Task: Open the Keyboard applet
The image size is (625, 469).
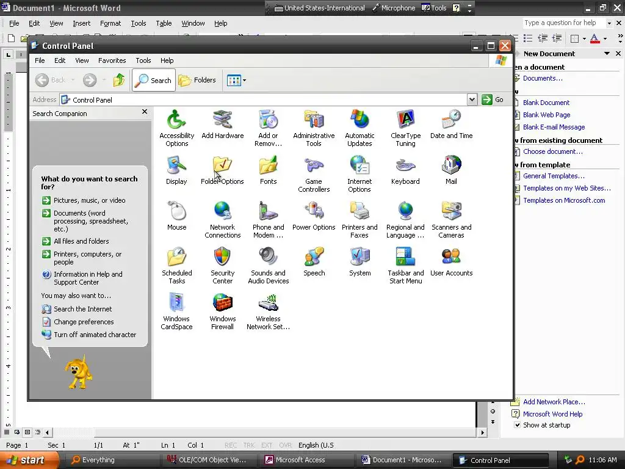Action: pos(405,170)
